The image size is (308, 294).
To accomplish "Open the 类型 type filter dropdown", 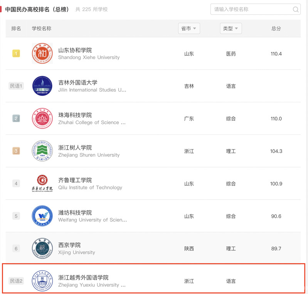I will click(x=231, y=29).
